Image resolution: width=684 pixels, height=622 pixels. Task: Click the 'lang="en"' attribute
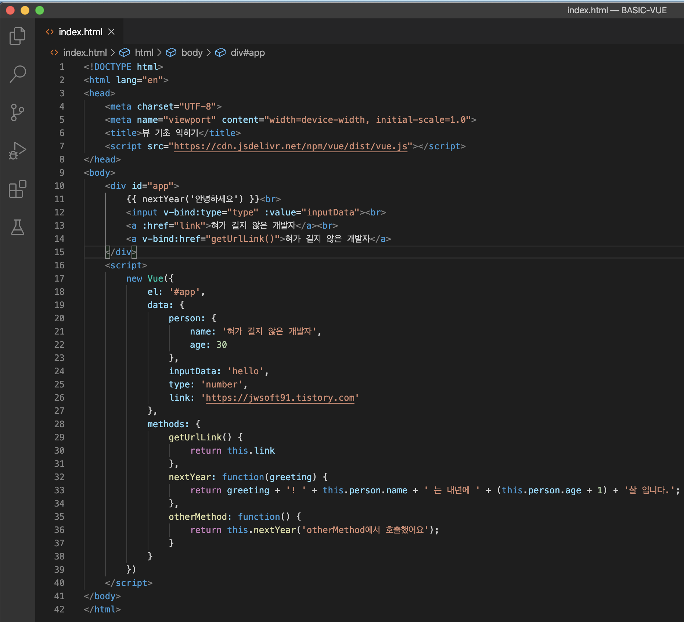[140, 80]
